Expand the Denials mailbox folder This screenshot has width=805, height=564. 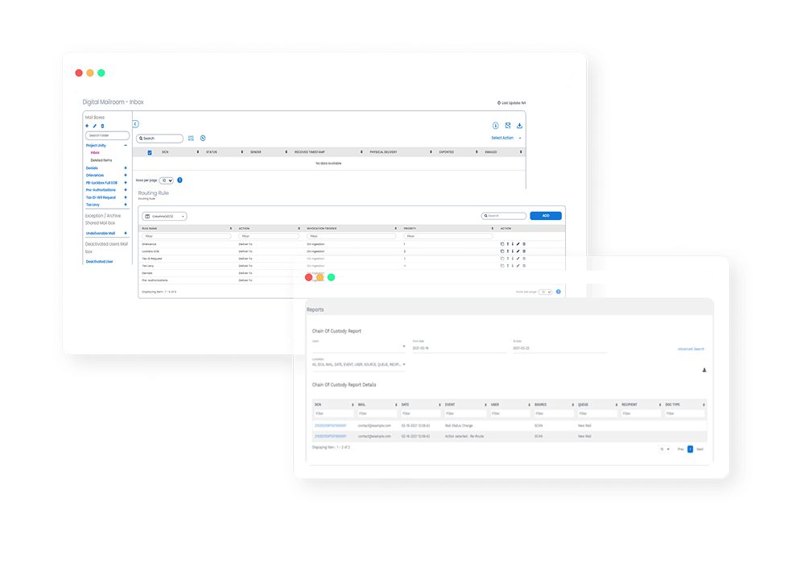126,168
